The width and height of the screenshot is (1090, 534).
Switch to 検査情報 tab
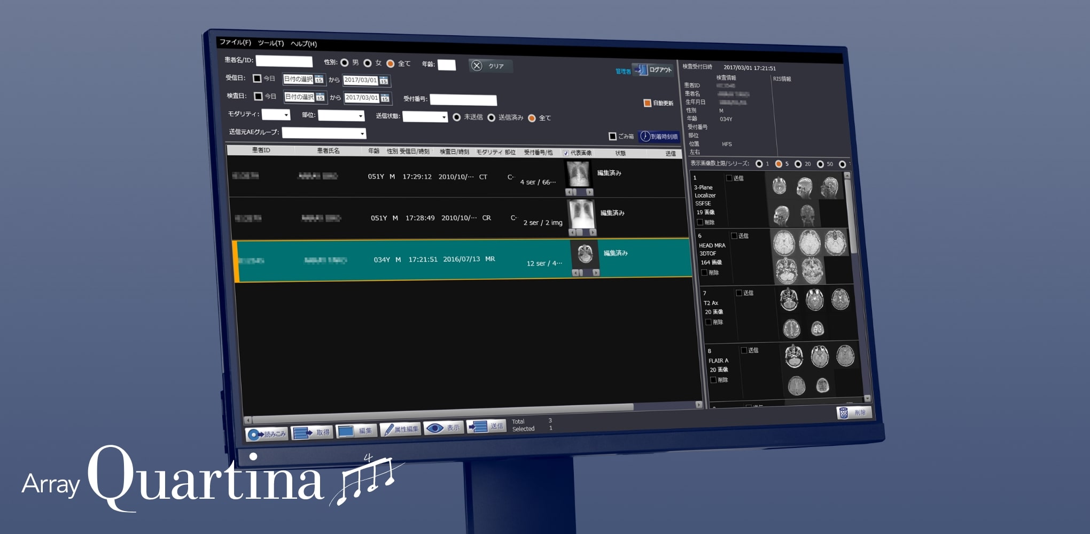[x=726, y=78]
